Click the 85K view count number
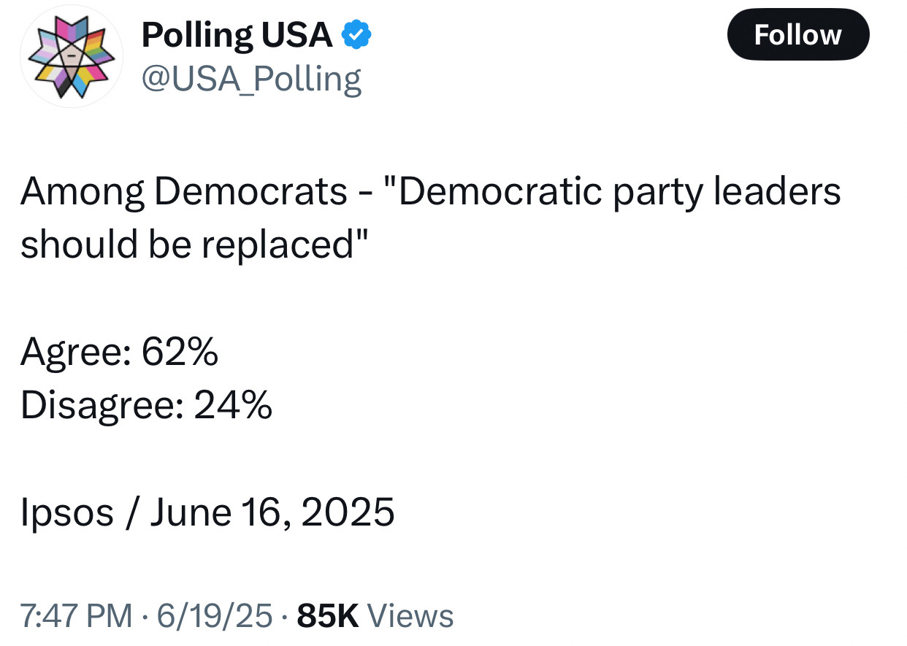Screen dimensions: 907x646 [x=329, y=615]
